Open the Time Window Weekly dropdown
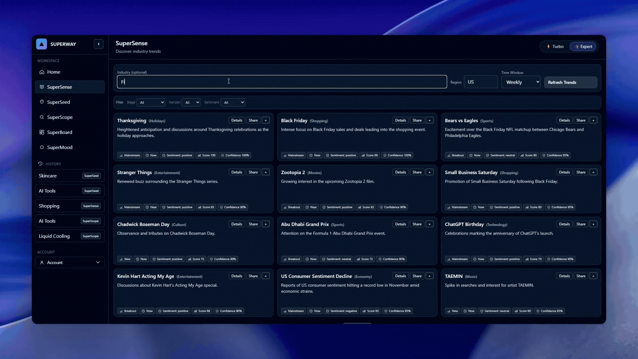This screenshot has height=359, width=638. (x=521, y=82)
